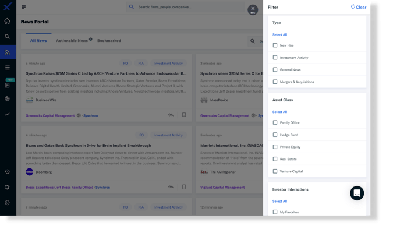Open the list icon in sidebar

point(7,68)
